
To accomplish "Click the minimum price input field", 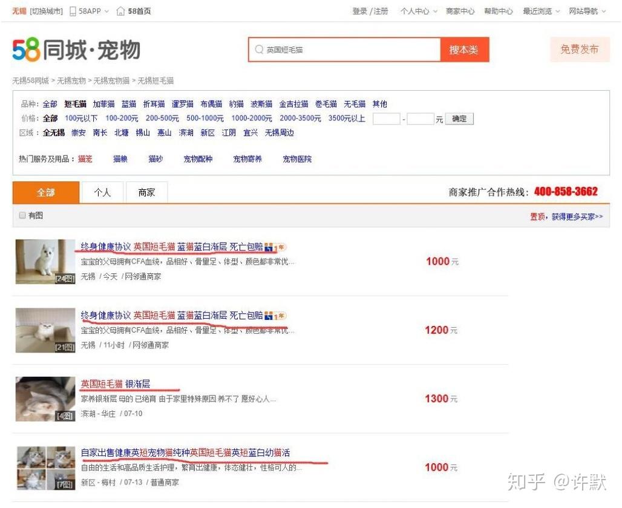I will pos(386,119).
